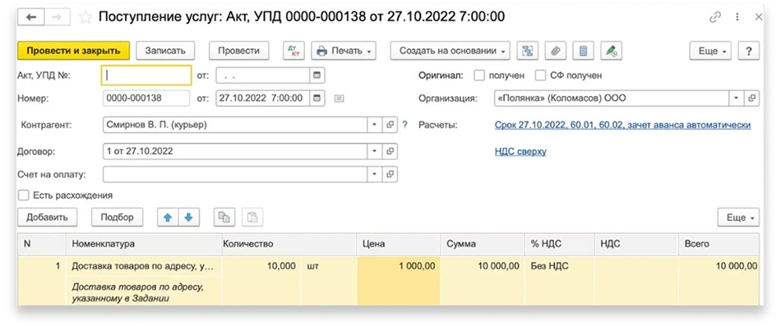The image size is (781, 326).
Task: Click the Провести и закрыть button
Action: click(74, 51)
